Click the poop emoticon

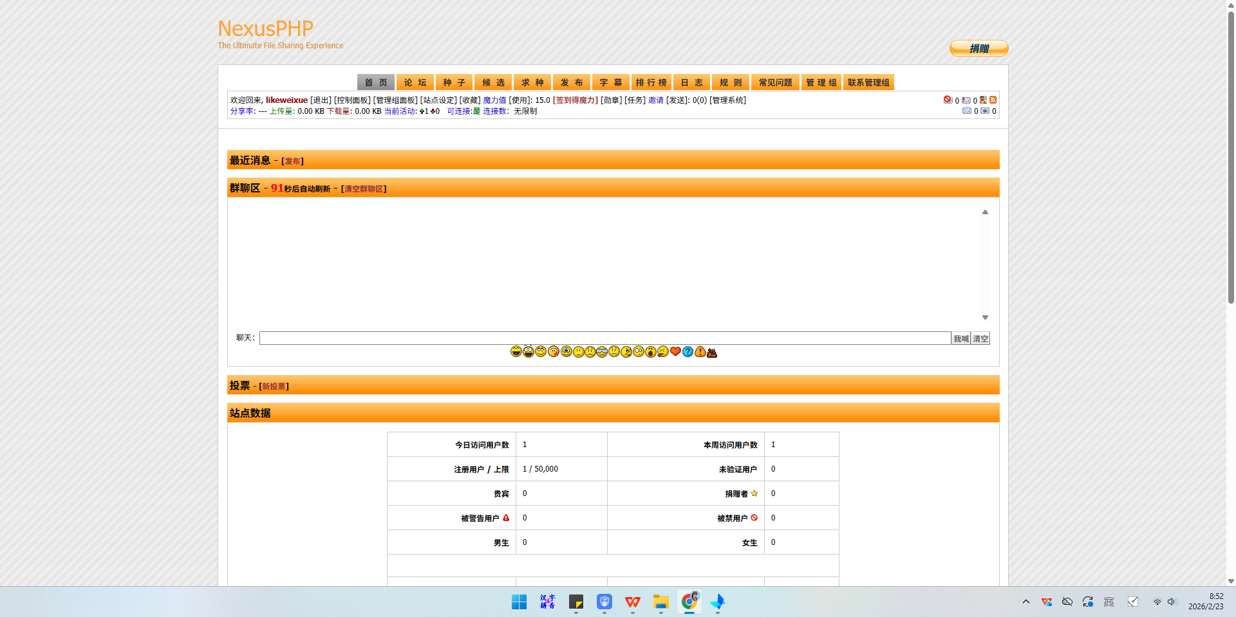[x=712, y=352]
